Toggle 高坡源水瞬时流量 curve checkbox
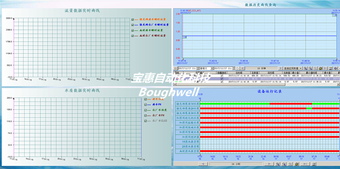 133,30
